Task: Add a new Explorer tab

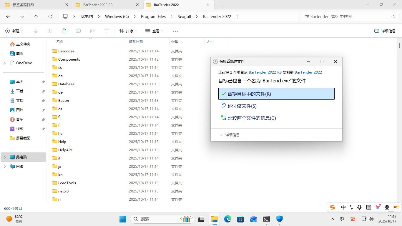Action: [x=221, y=5]
